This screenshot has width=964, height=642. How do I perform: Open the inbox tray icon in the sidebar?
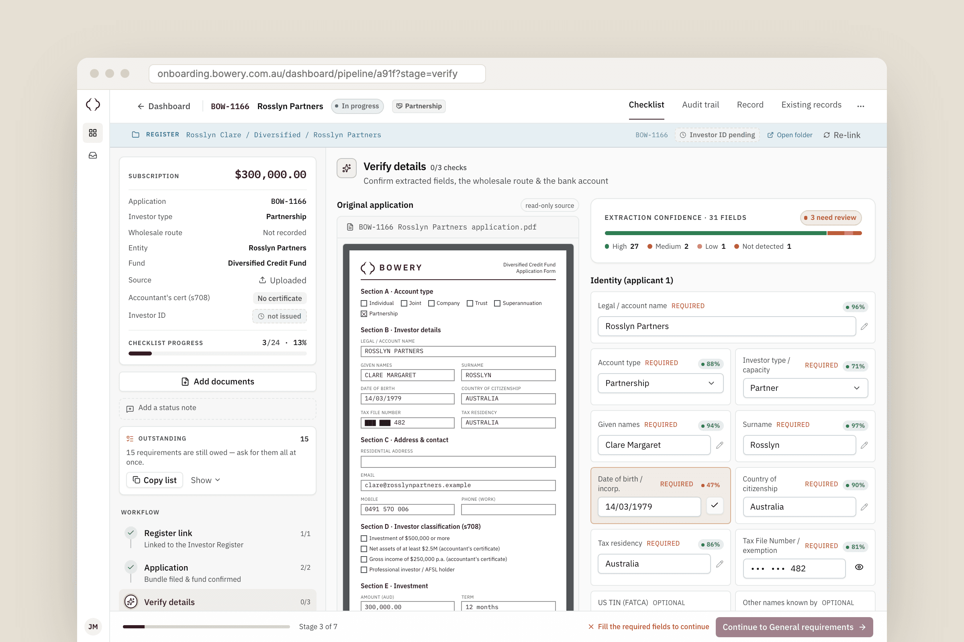(93, 156)
